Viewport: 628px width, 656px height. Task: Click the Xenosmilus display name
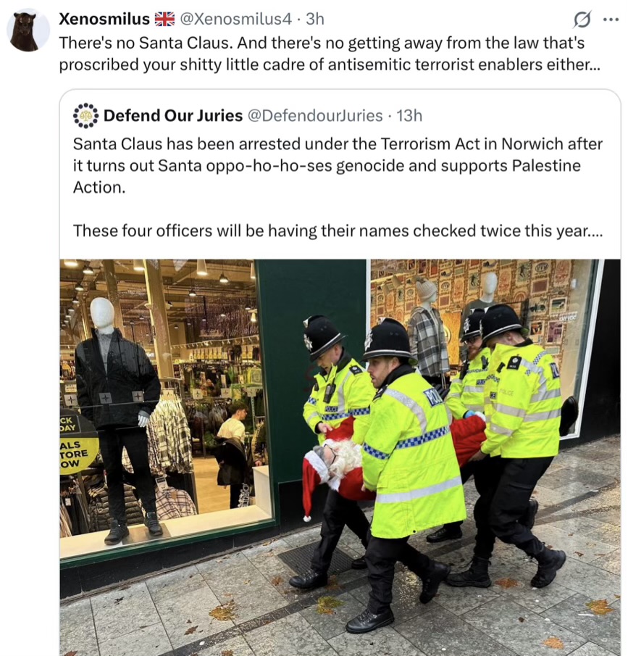[104, 19]
